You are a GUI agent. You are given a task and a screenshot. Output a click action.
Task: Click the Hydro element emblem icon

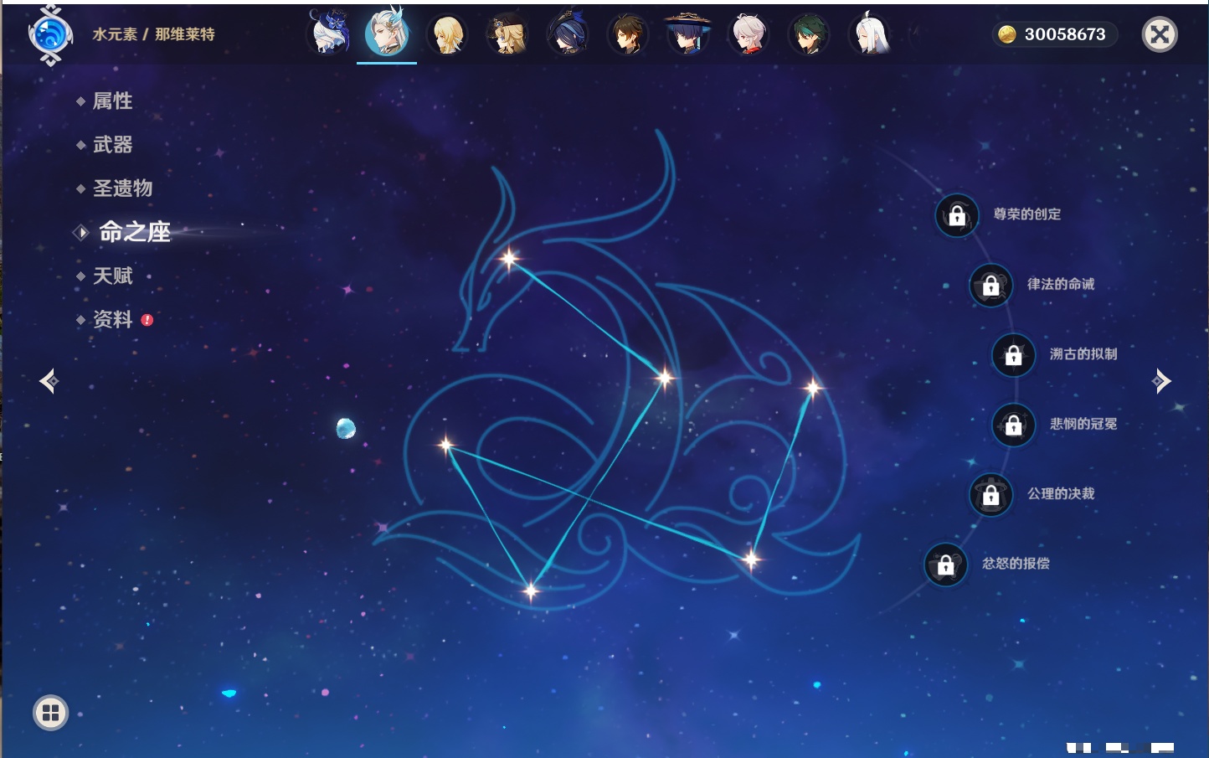click(50, 35)
